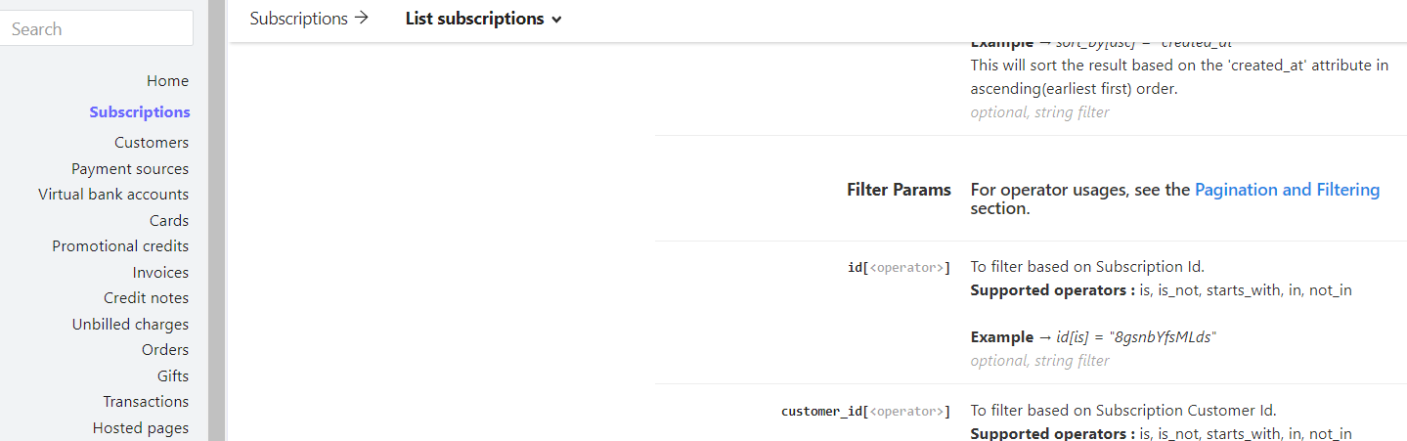Navigate to Virtual bank accounts

113,195
